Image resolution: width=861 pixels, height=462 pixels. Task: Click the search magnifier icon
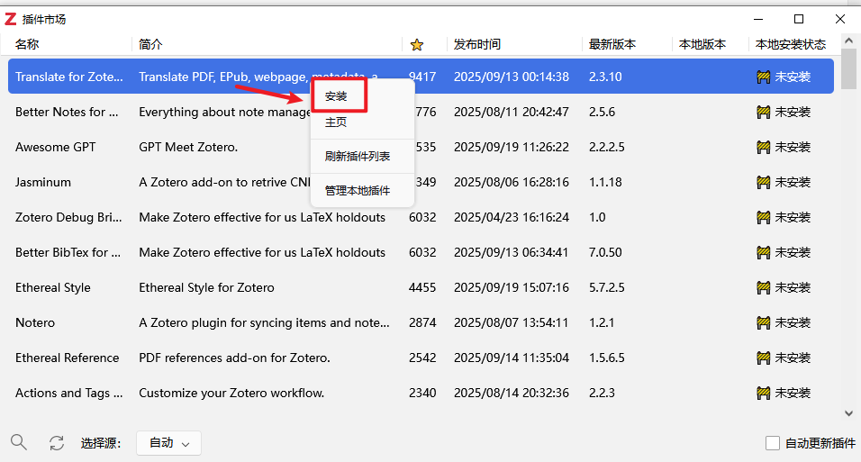19,442
